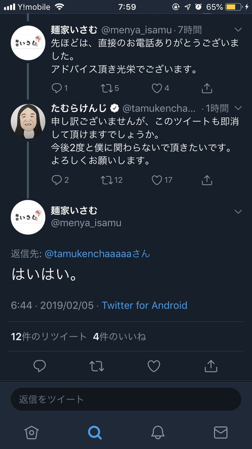Like the main はいはい。 tweet
Screen dimensions: 252x449
pyautogui.click(x=154, y=366)
